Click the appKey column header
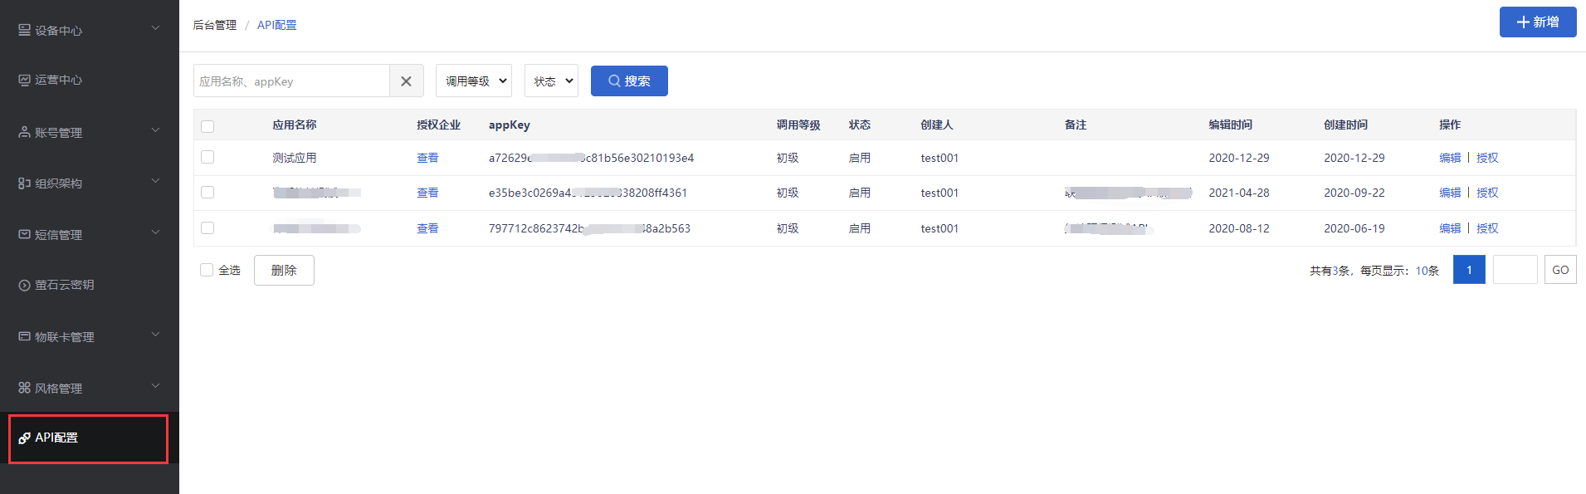The width and height of the screenshot is (1586, 494). 510,125
